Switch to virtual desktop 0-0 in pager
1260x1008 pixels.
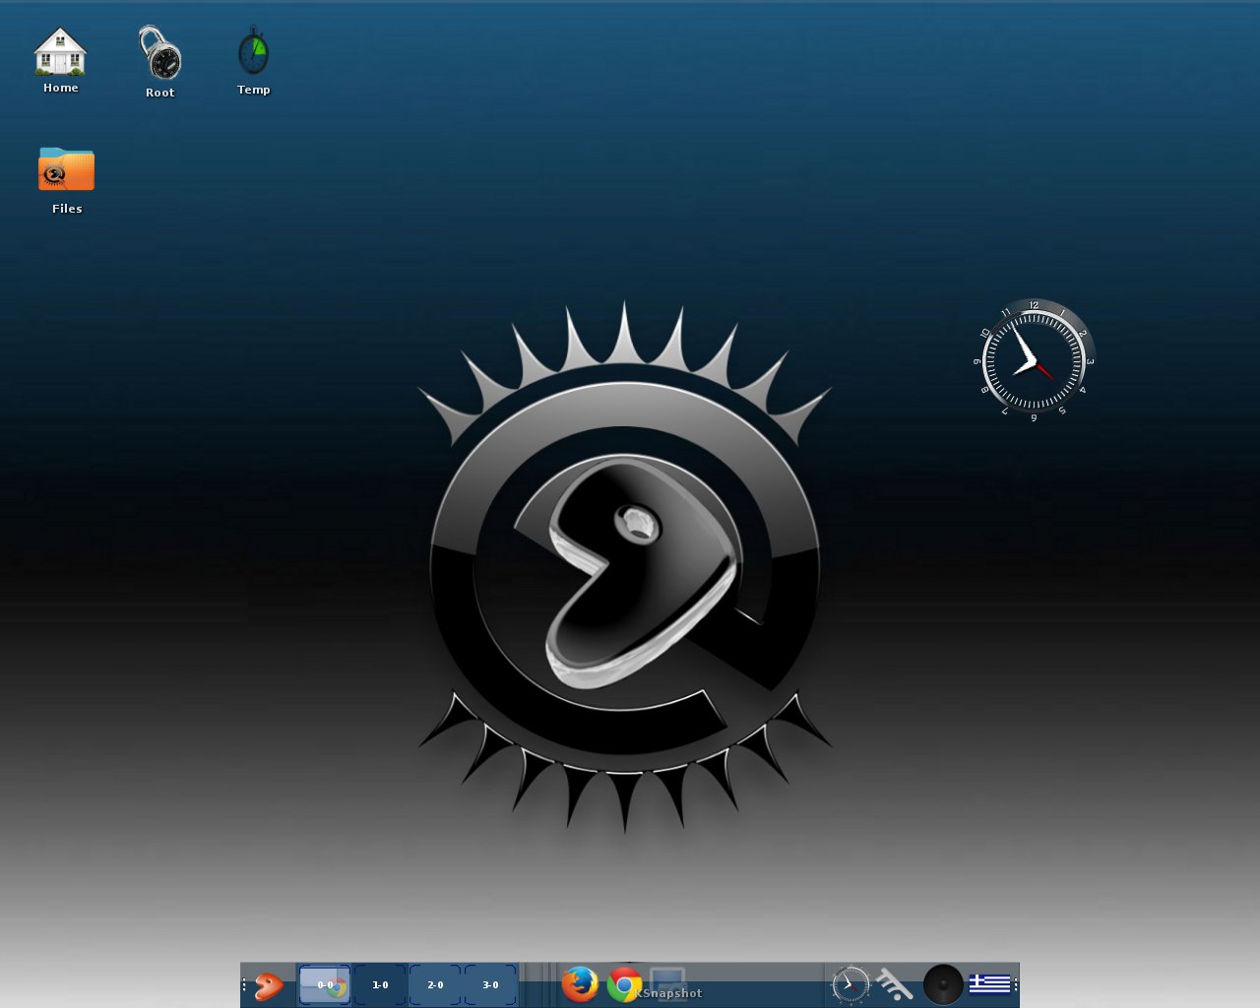pos(325,984)
